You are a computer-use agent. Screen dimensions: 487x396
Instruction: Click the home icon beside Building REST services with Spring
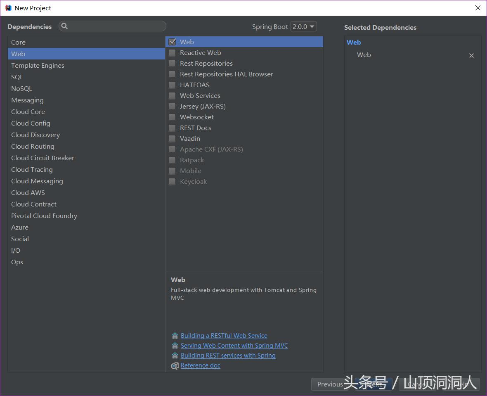pos(174,356)
